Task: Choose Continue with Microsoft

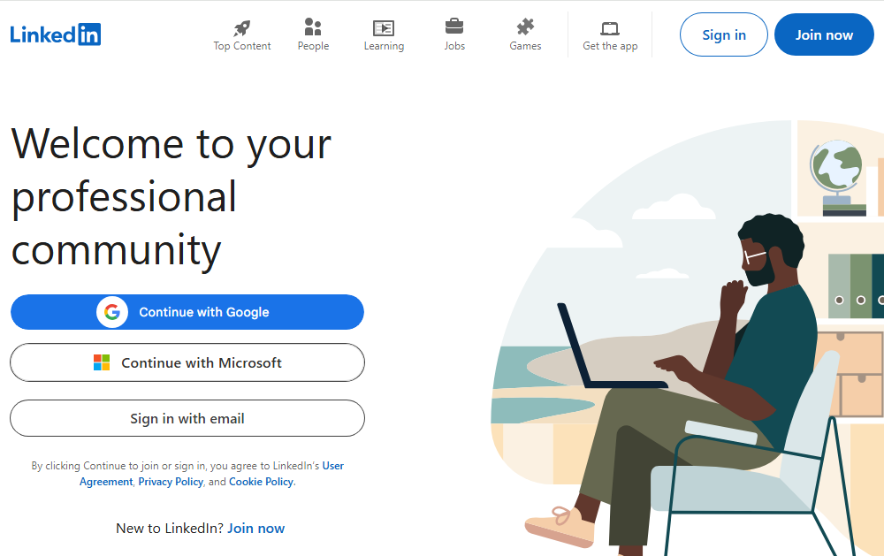Action: point(187,362)
